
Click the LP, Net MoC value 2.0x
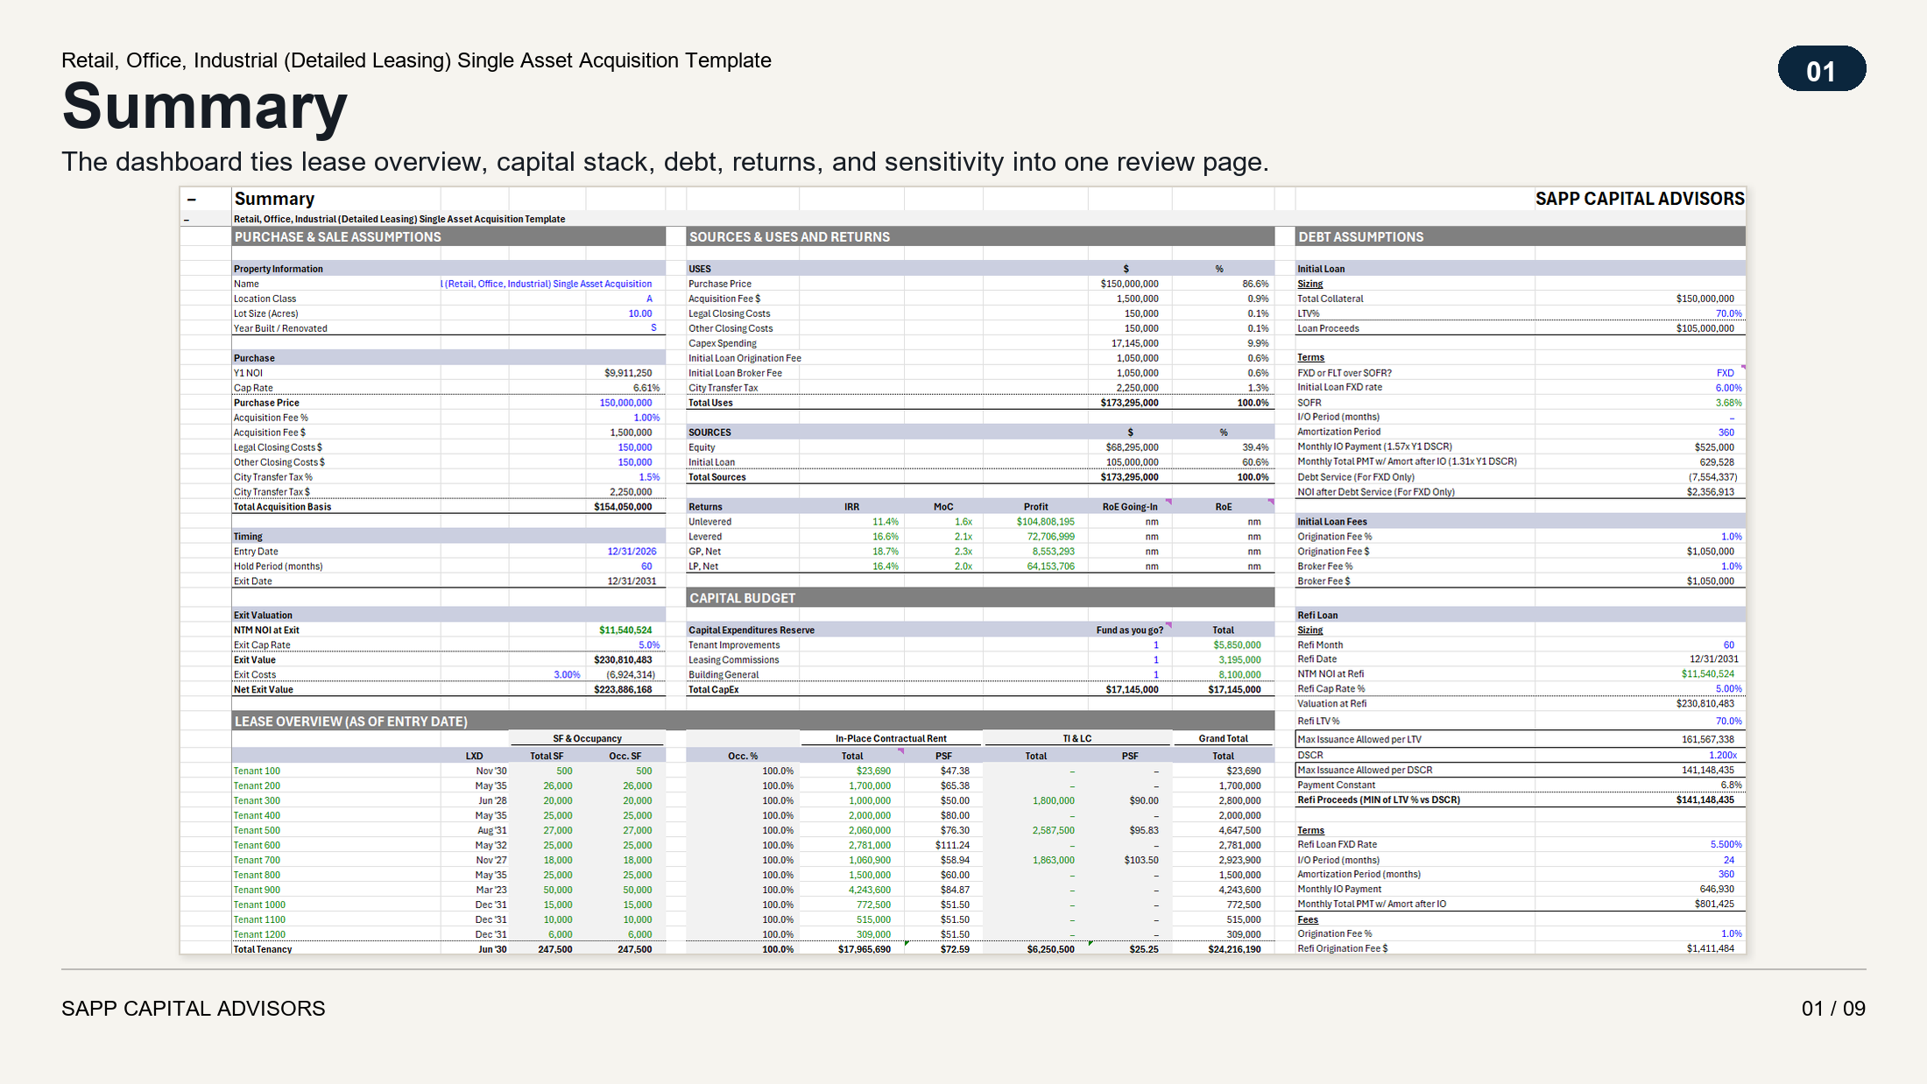[x=963, y=567]
